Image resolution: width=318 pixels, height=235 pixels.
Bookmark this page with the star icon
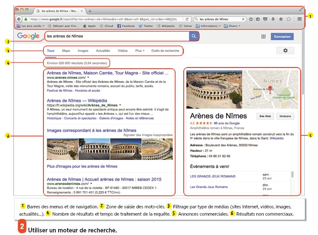click(x=250, y=19)
